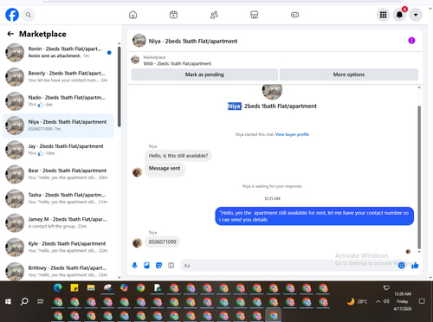This screenshot has height=322, width=433.
Task: Send a thumbs-up like
Action: point(415,265)
